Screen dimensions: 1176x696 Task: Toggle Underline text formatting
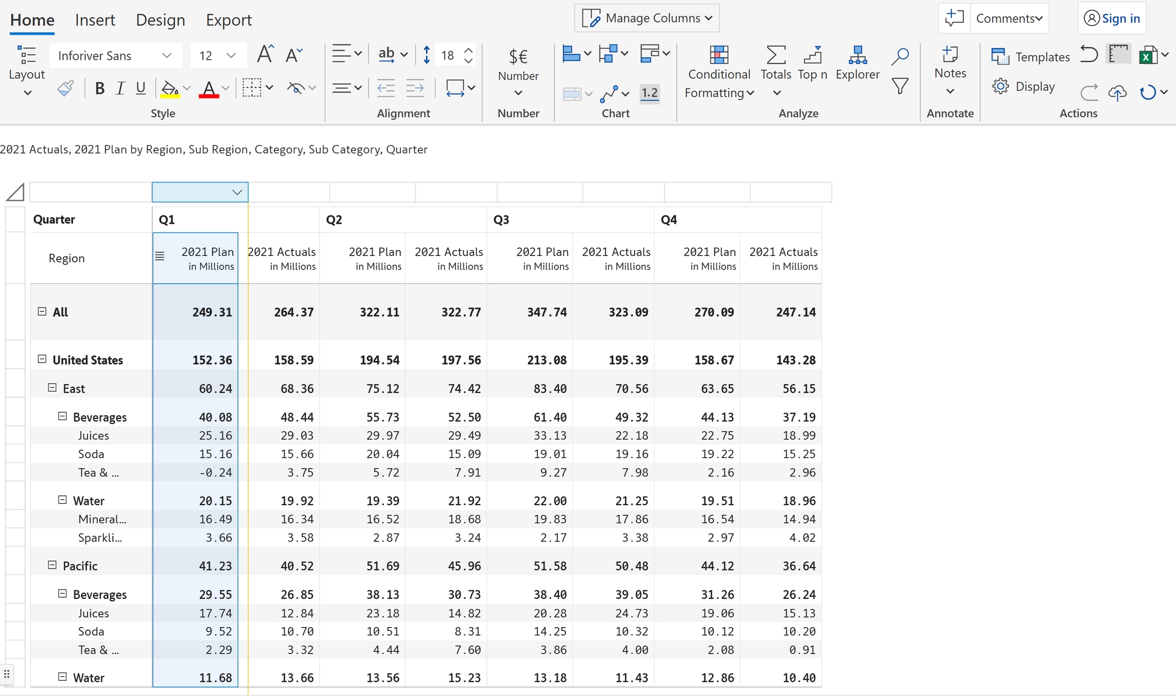(141, 88)
